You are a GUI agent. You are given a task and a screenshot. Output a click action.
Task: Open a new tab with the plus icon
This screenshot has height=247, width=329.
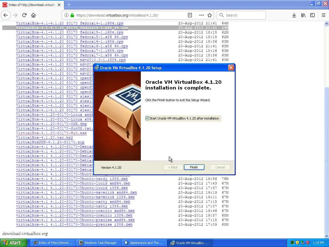pos(69,4)
